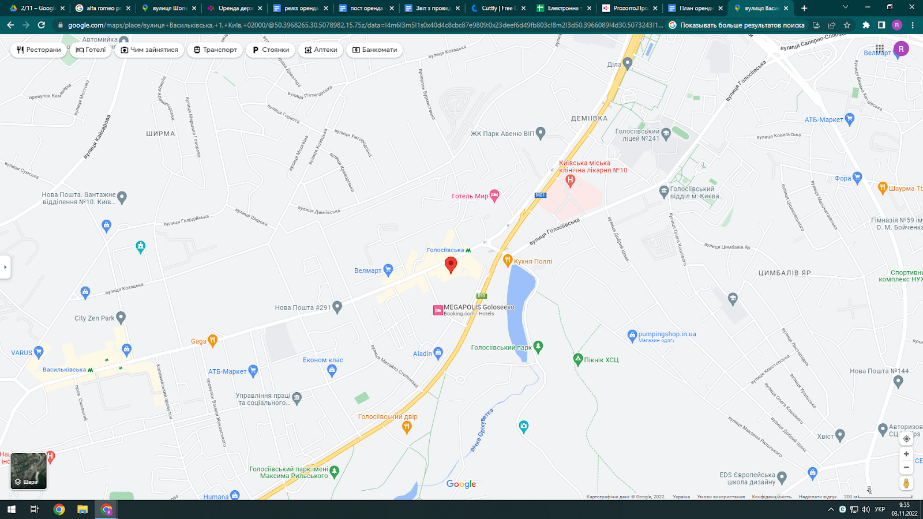The height and width of the screenshot is (519, 923).
Task: Switch to the alfa romeo browser tab
Action: coord(103,8)
